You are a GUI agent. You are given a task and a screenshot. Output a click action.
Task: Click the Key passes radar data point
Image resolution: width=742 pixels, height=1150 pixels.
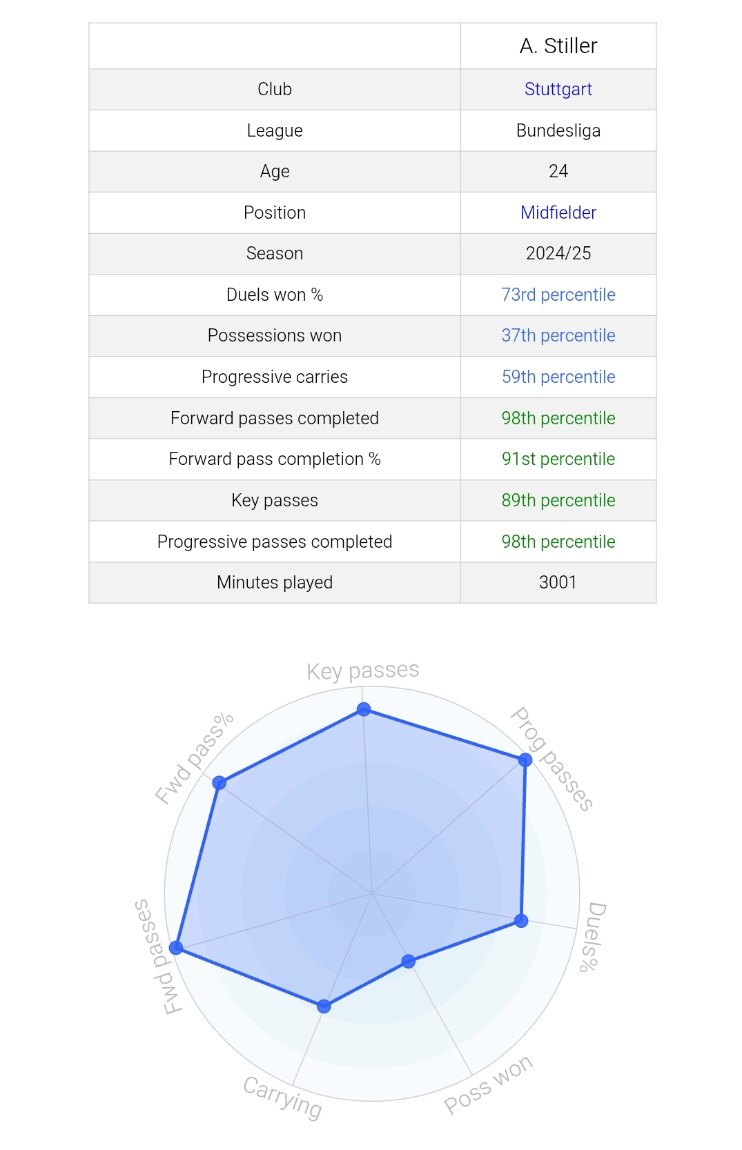(364, 709)
